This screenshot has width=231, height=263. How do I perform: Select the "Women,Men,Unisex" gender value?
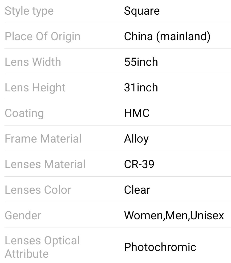pos(174,216)
